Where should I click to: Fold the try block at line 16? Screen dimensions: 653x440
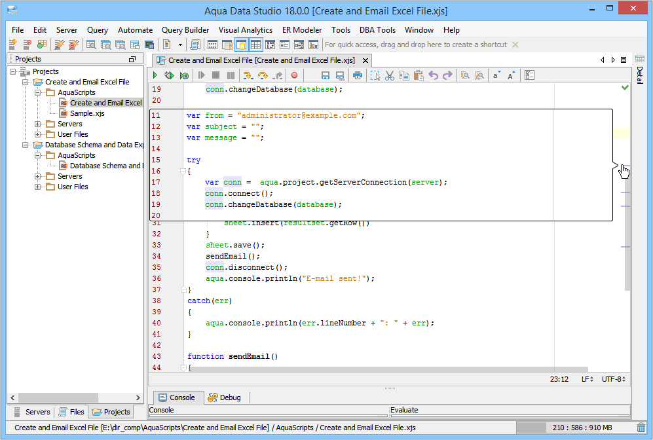(x=183, y=171)
